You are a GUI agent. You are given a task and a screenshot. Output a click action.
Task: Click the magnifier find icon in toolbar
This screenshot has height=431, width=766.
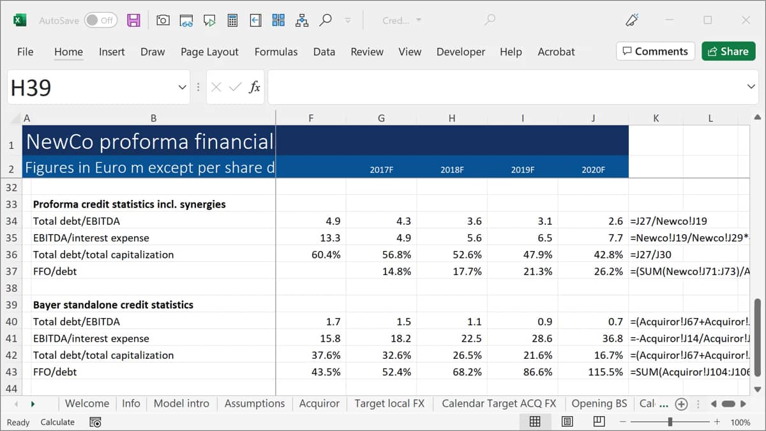[326, 20]
